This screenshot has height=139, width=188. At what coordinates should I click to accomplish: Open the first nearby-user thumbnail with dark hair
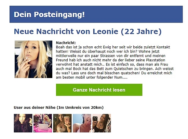click(23, 123)
